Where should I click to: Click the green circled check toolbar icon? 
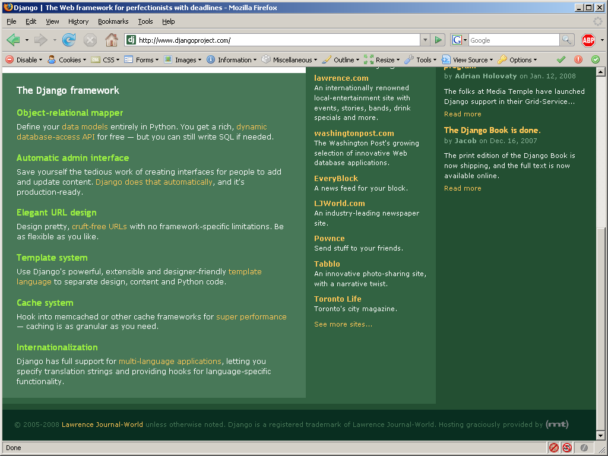[x=596, y=59]
